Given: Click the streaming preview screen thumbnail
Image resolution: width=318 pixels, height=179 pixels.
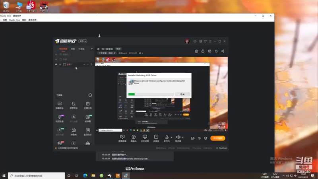Looking at the screenshot, I should click(x=161, y=94).
